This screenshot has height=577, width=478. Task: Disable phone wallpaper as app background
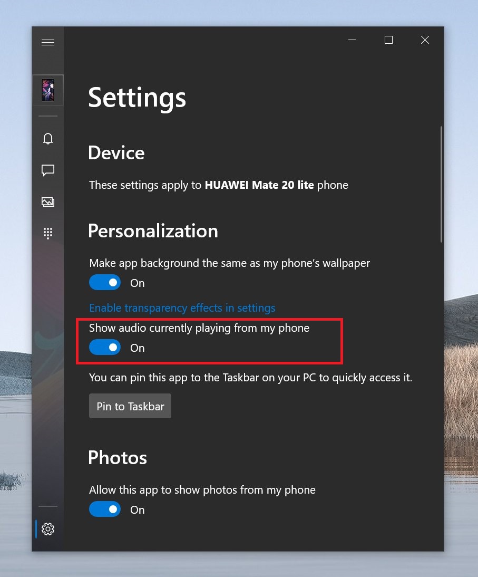click(x=105, y=283)
